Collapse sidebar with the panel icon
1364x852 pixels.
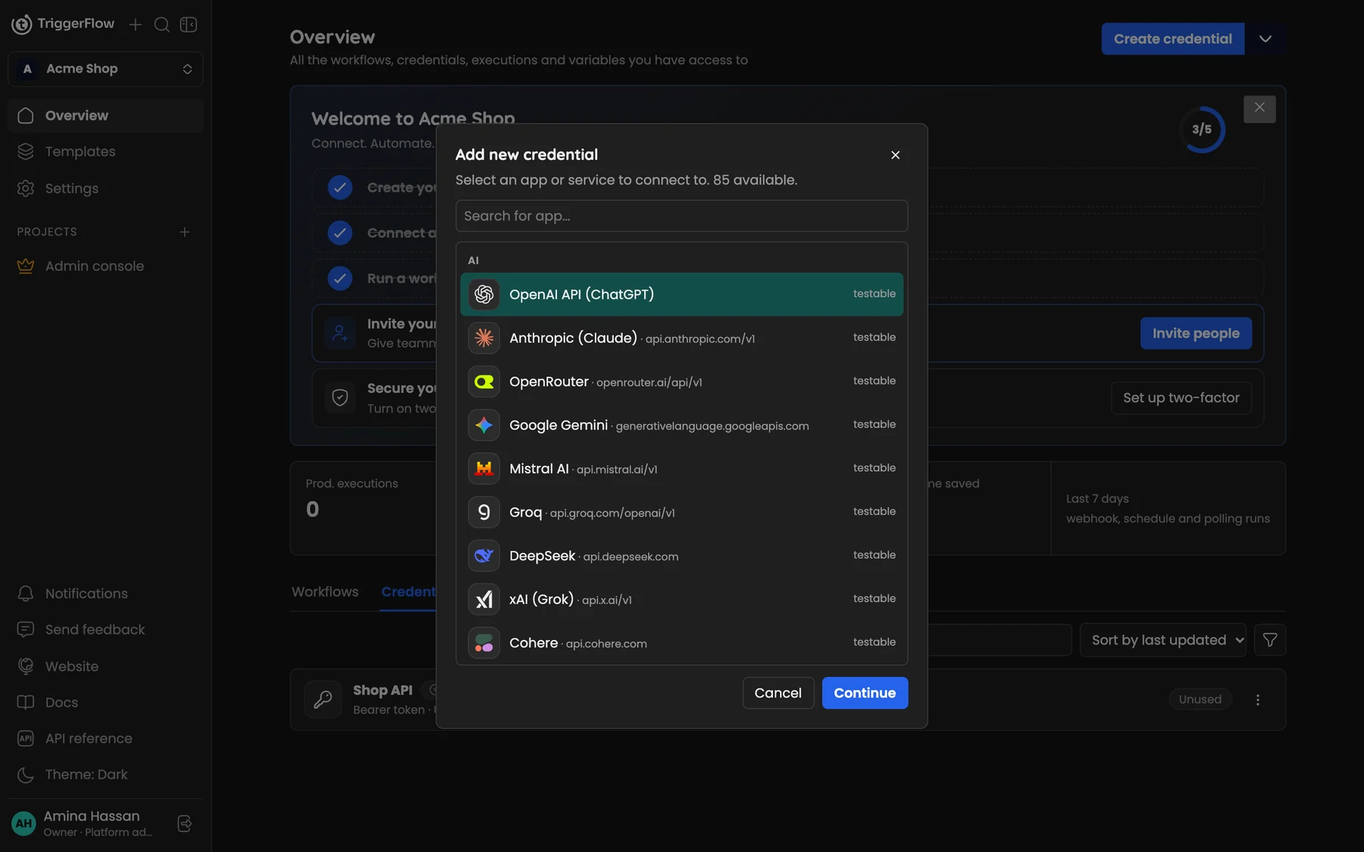[x=189, y=25]
